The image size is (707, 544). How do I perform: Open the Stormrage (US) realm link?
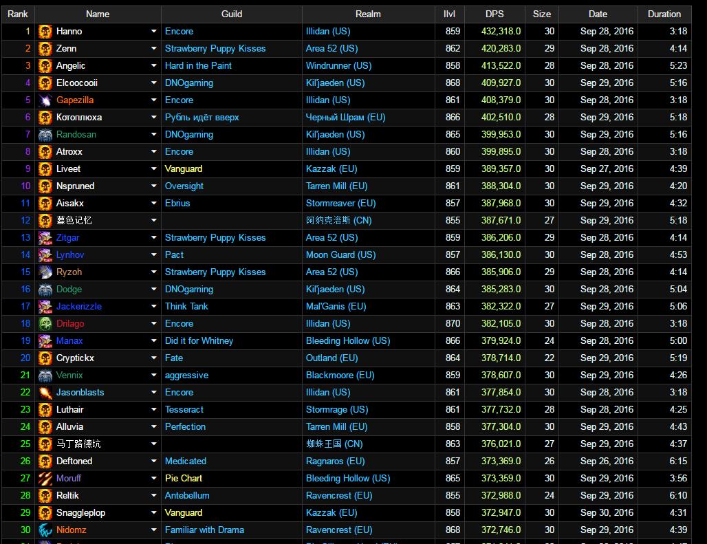coord(337,410)
